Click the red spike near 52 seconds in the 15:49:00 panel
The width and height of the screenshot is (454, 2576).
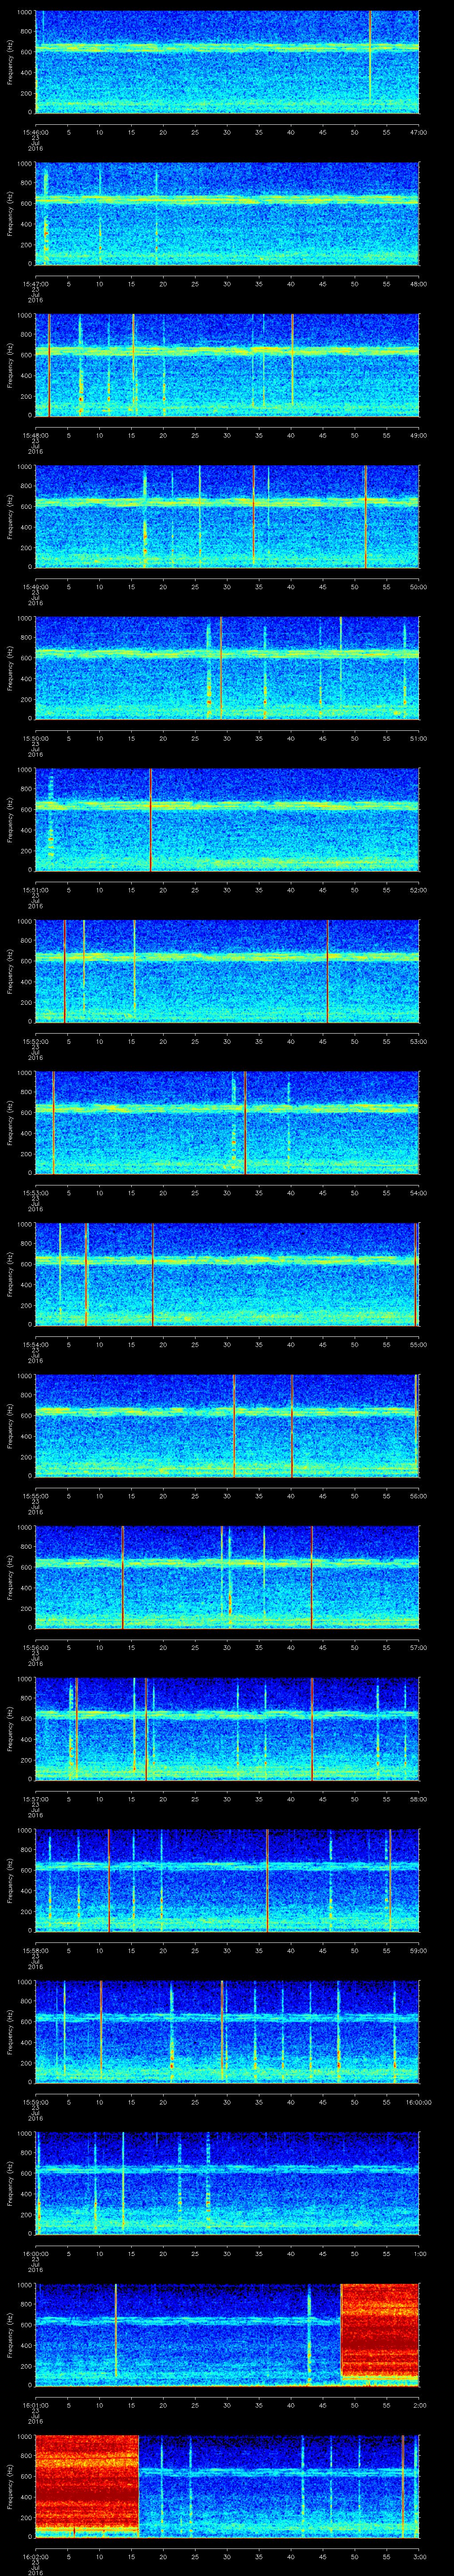[365, 517]
